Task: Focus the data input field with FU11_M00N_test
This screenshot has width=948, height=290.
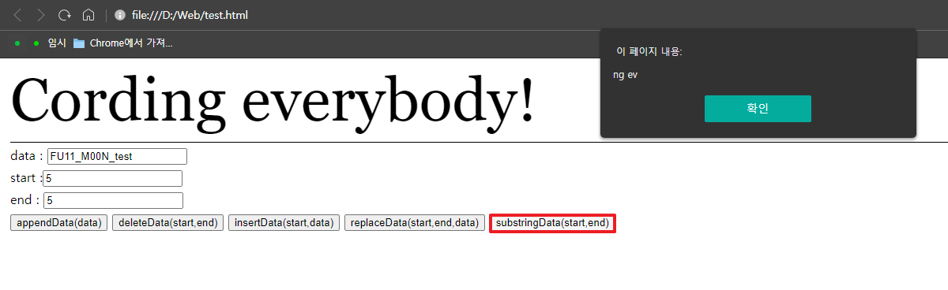Action: [117, 157]
